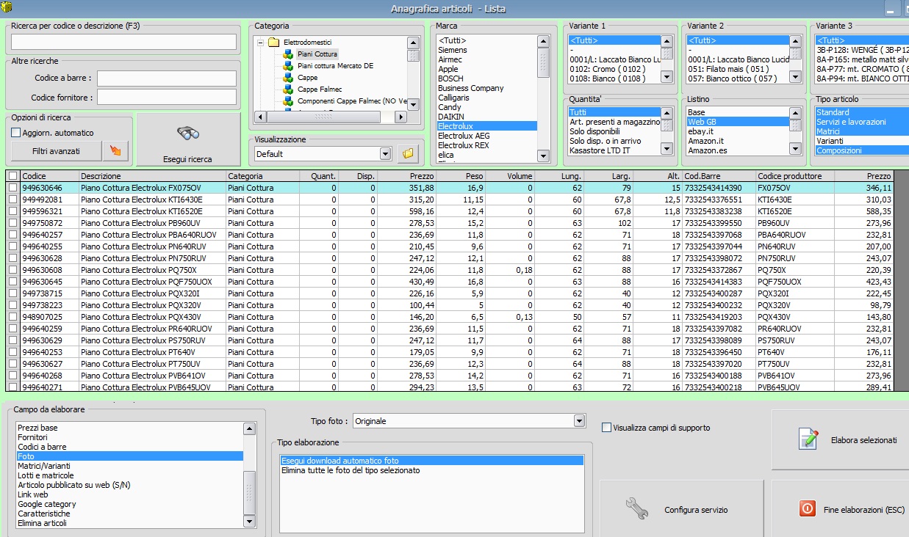The image size is (909, 537).
Task: Sort table by the Descrizione column header
Action: tap(152, 176)
